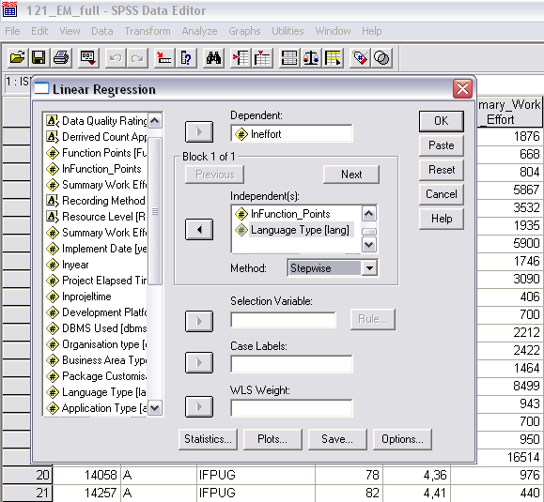Open the View menu
544x502 pixels.
70,31
